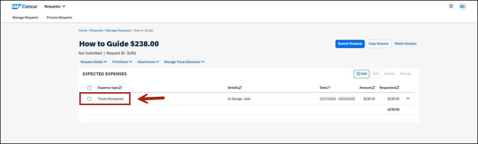This screenshot has height=144, width=478.
Task: Click the How to Guide $238.00 heading
Action: (x=119, y=44)
